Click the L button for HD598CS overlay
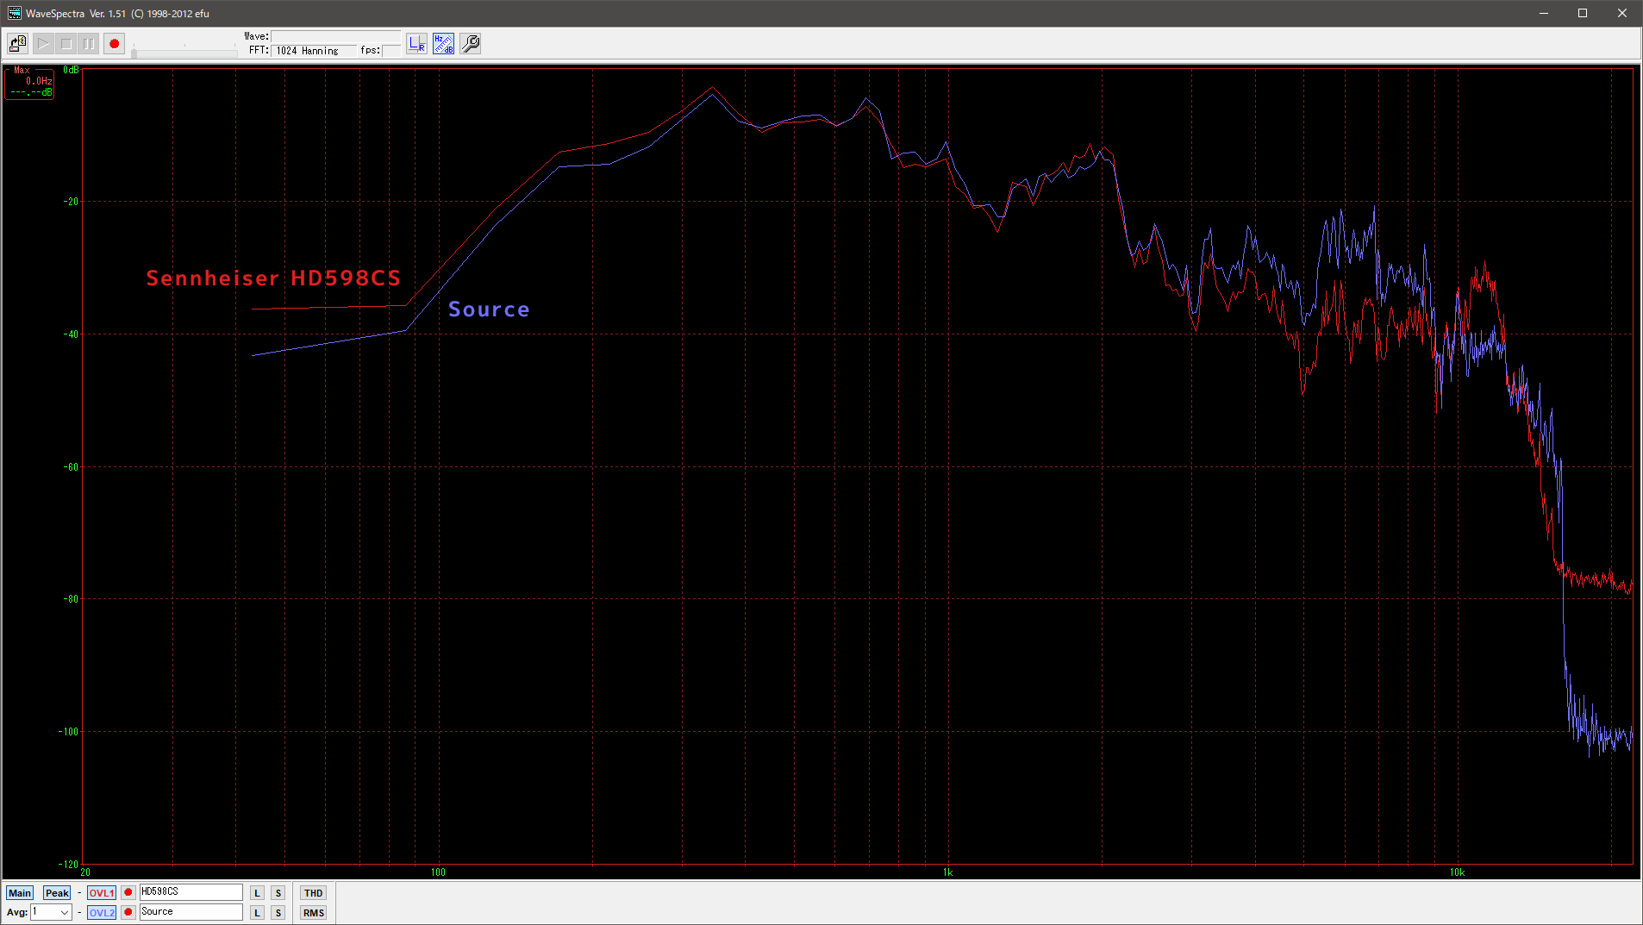Image resolution: width=1643 pixels, height=925 pixels. coord(257,893)
